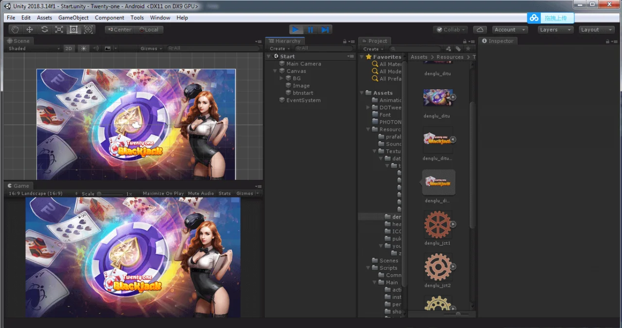
Task: Toggle Mute Audio in Game view
Action: [x=201, y=194]
